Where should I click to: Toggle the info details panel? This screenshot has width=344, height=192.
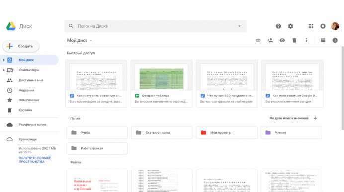click(x=335, y=40)
